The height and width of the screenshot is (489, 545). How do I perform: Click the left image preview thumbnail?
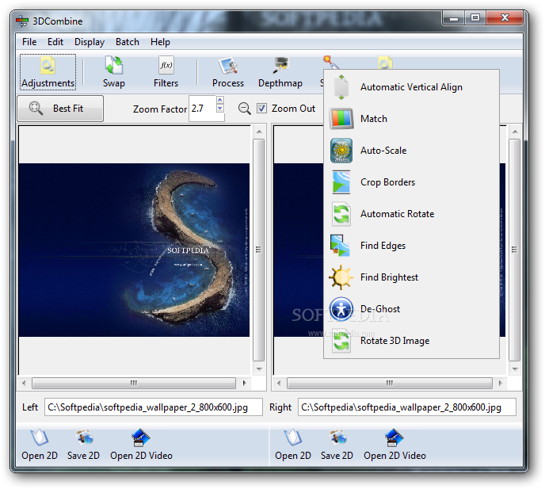pos(134,250)
